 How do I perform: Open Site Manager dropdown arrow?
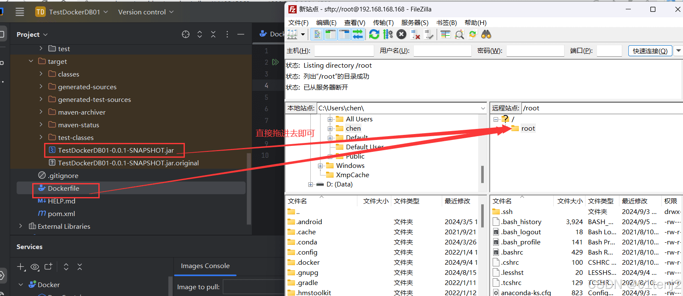pos(303,34)
